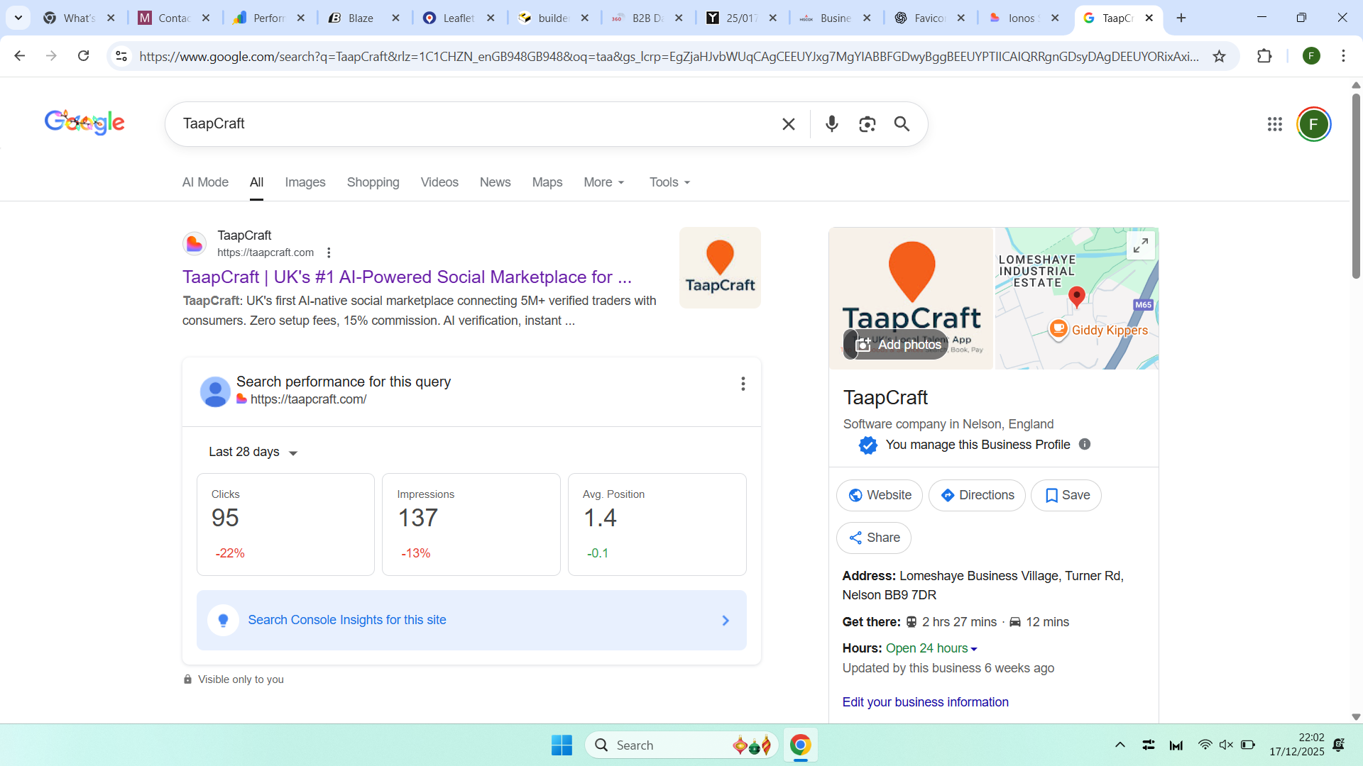Open search performance card options menu
Image resolution: width=1363 pixels, height=766 pixels.
pyautogui.click(x=743, y=384)
